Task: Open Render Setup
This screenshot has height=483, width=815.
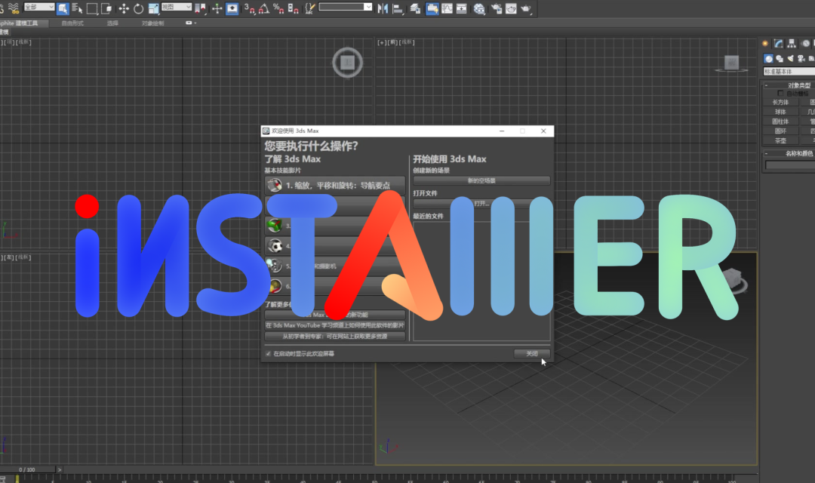Action: click(x=497, y=8)
